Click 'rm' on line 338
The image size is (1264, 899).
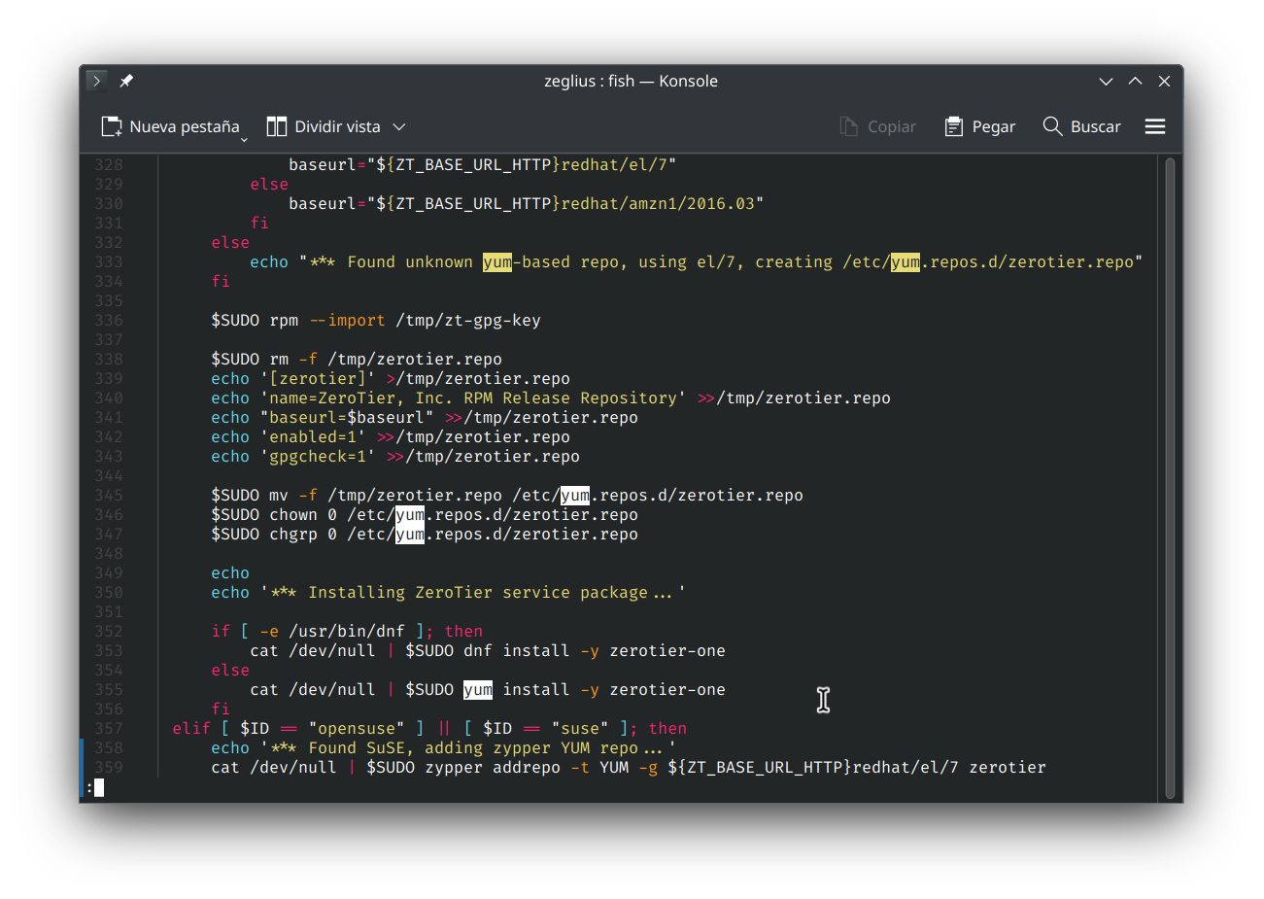[279, 360]
